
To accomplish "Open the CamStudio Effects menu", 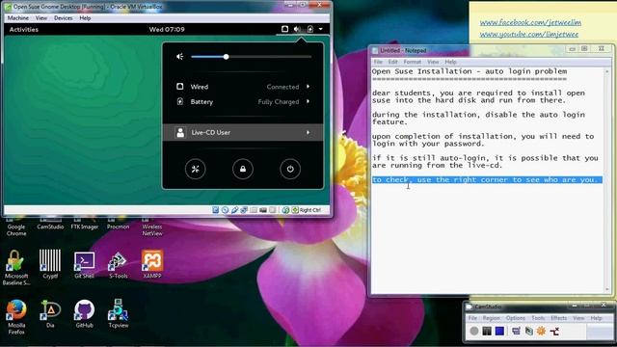I will coord(559,318).
